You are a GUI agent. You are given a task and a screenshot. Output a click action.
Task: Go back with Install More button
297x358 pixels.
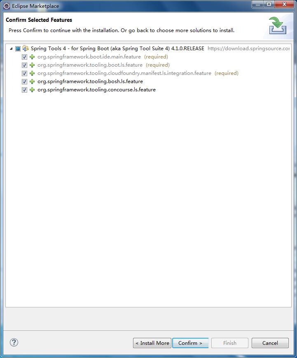[x=152, y=343]
